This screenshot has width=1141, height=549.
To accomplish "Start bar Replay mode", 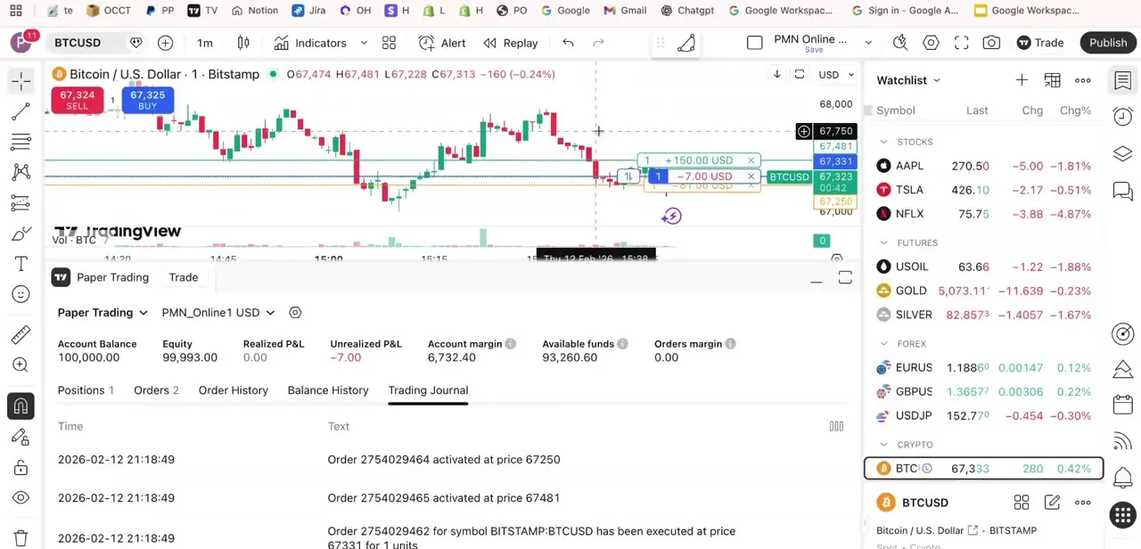I will (511, 43).
